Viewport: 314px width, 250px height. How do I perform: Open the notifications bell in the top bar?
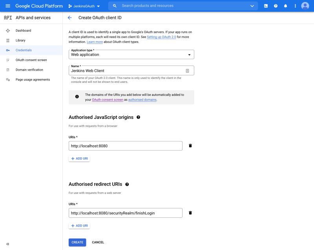pos(285,6)
